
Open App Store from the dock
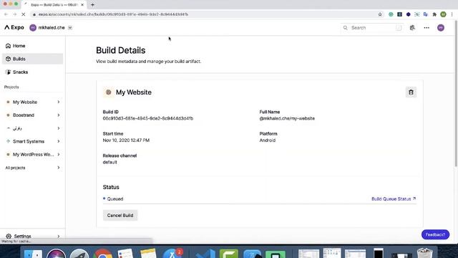pos(172,254)
